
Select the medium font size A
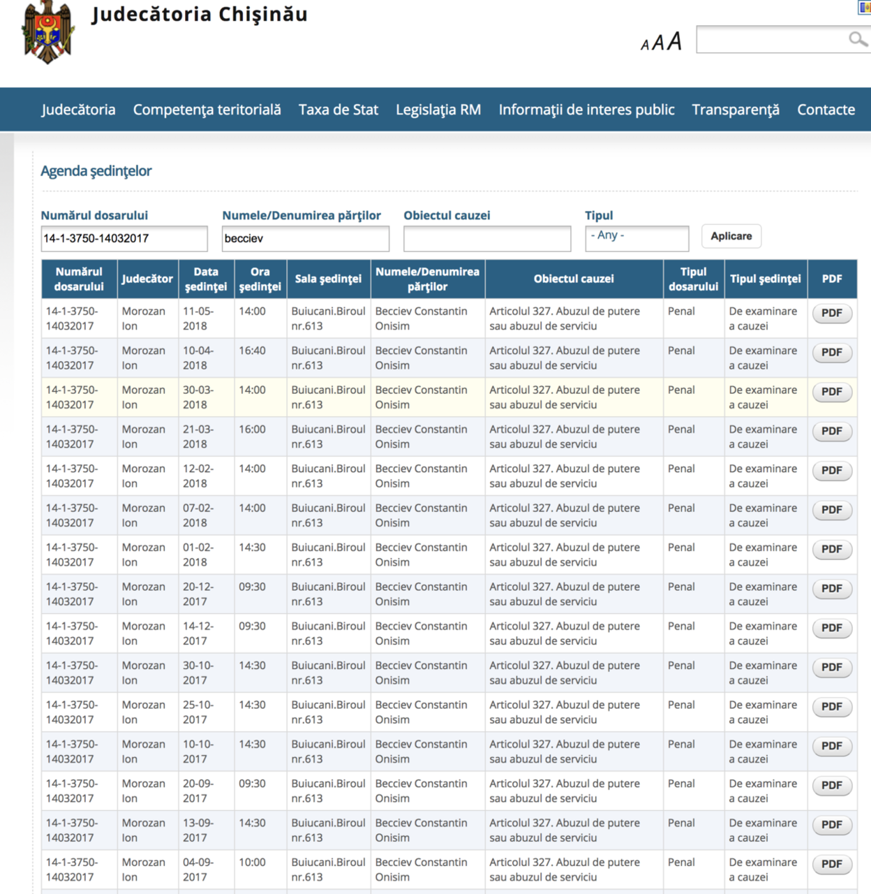658,43
